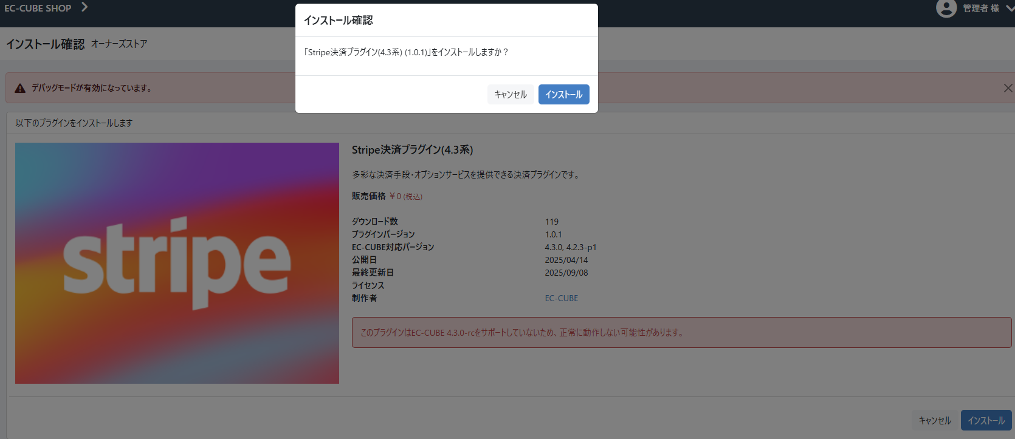The height and width of the screenshot is (439, 1015).
Task: Click the EC-CUBE SHOP header link
Action: point(38,8)
